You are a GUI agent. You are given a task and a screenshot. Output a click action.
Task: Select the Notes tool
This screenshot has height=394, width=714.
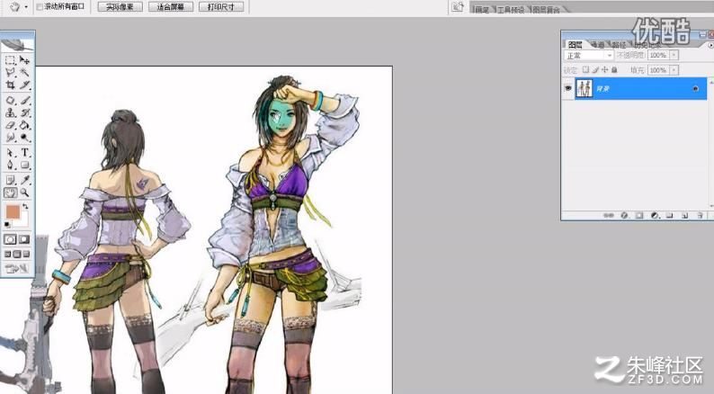point(10,181)
